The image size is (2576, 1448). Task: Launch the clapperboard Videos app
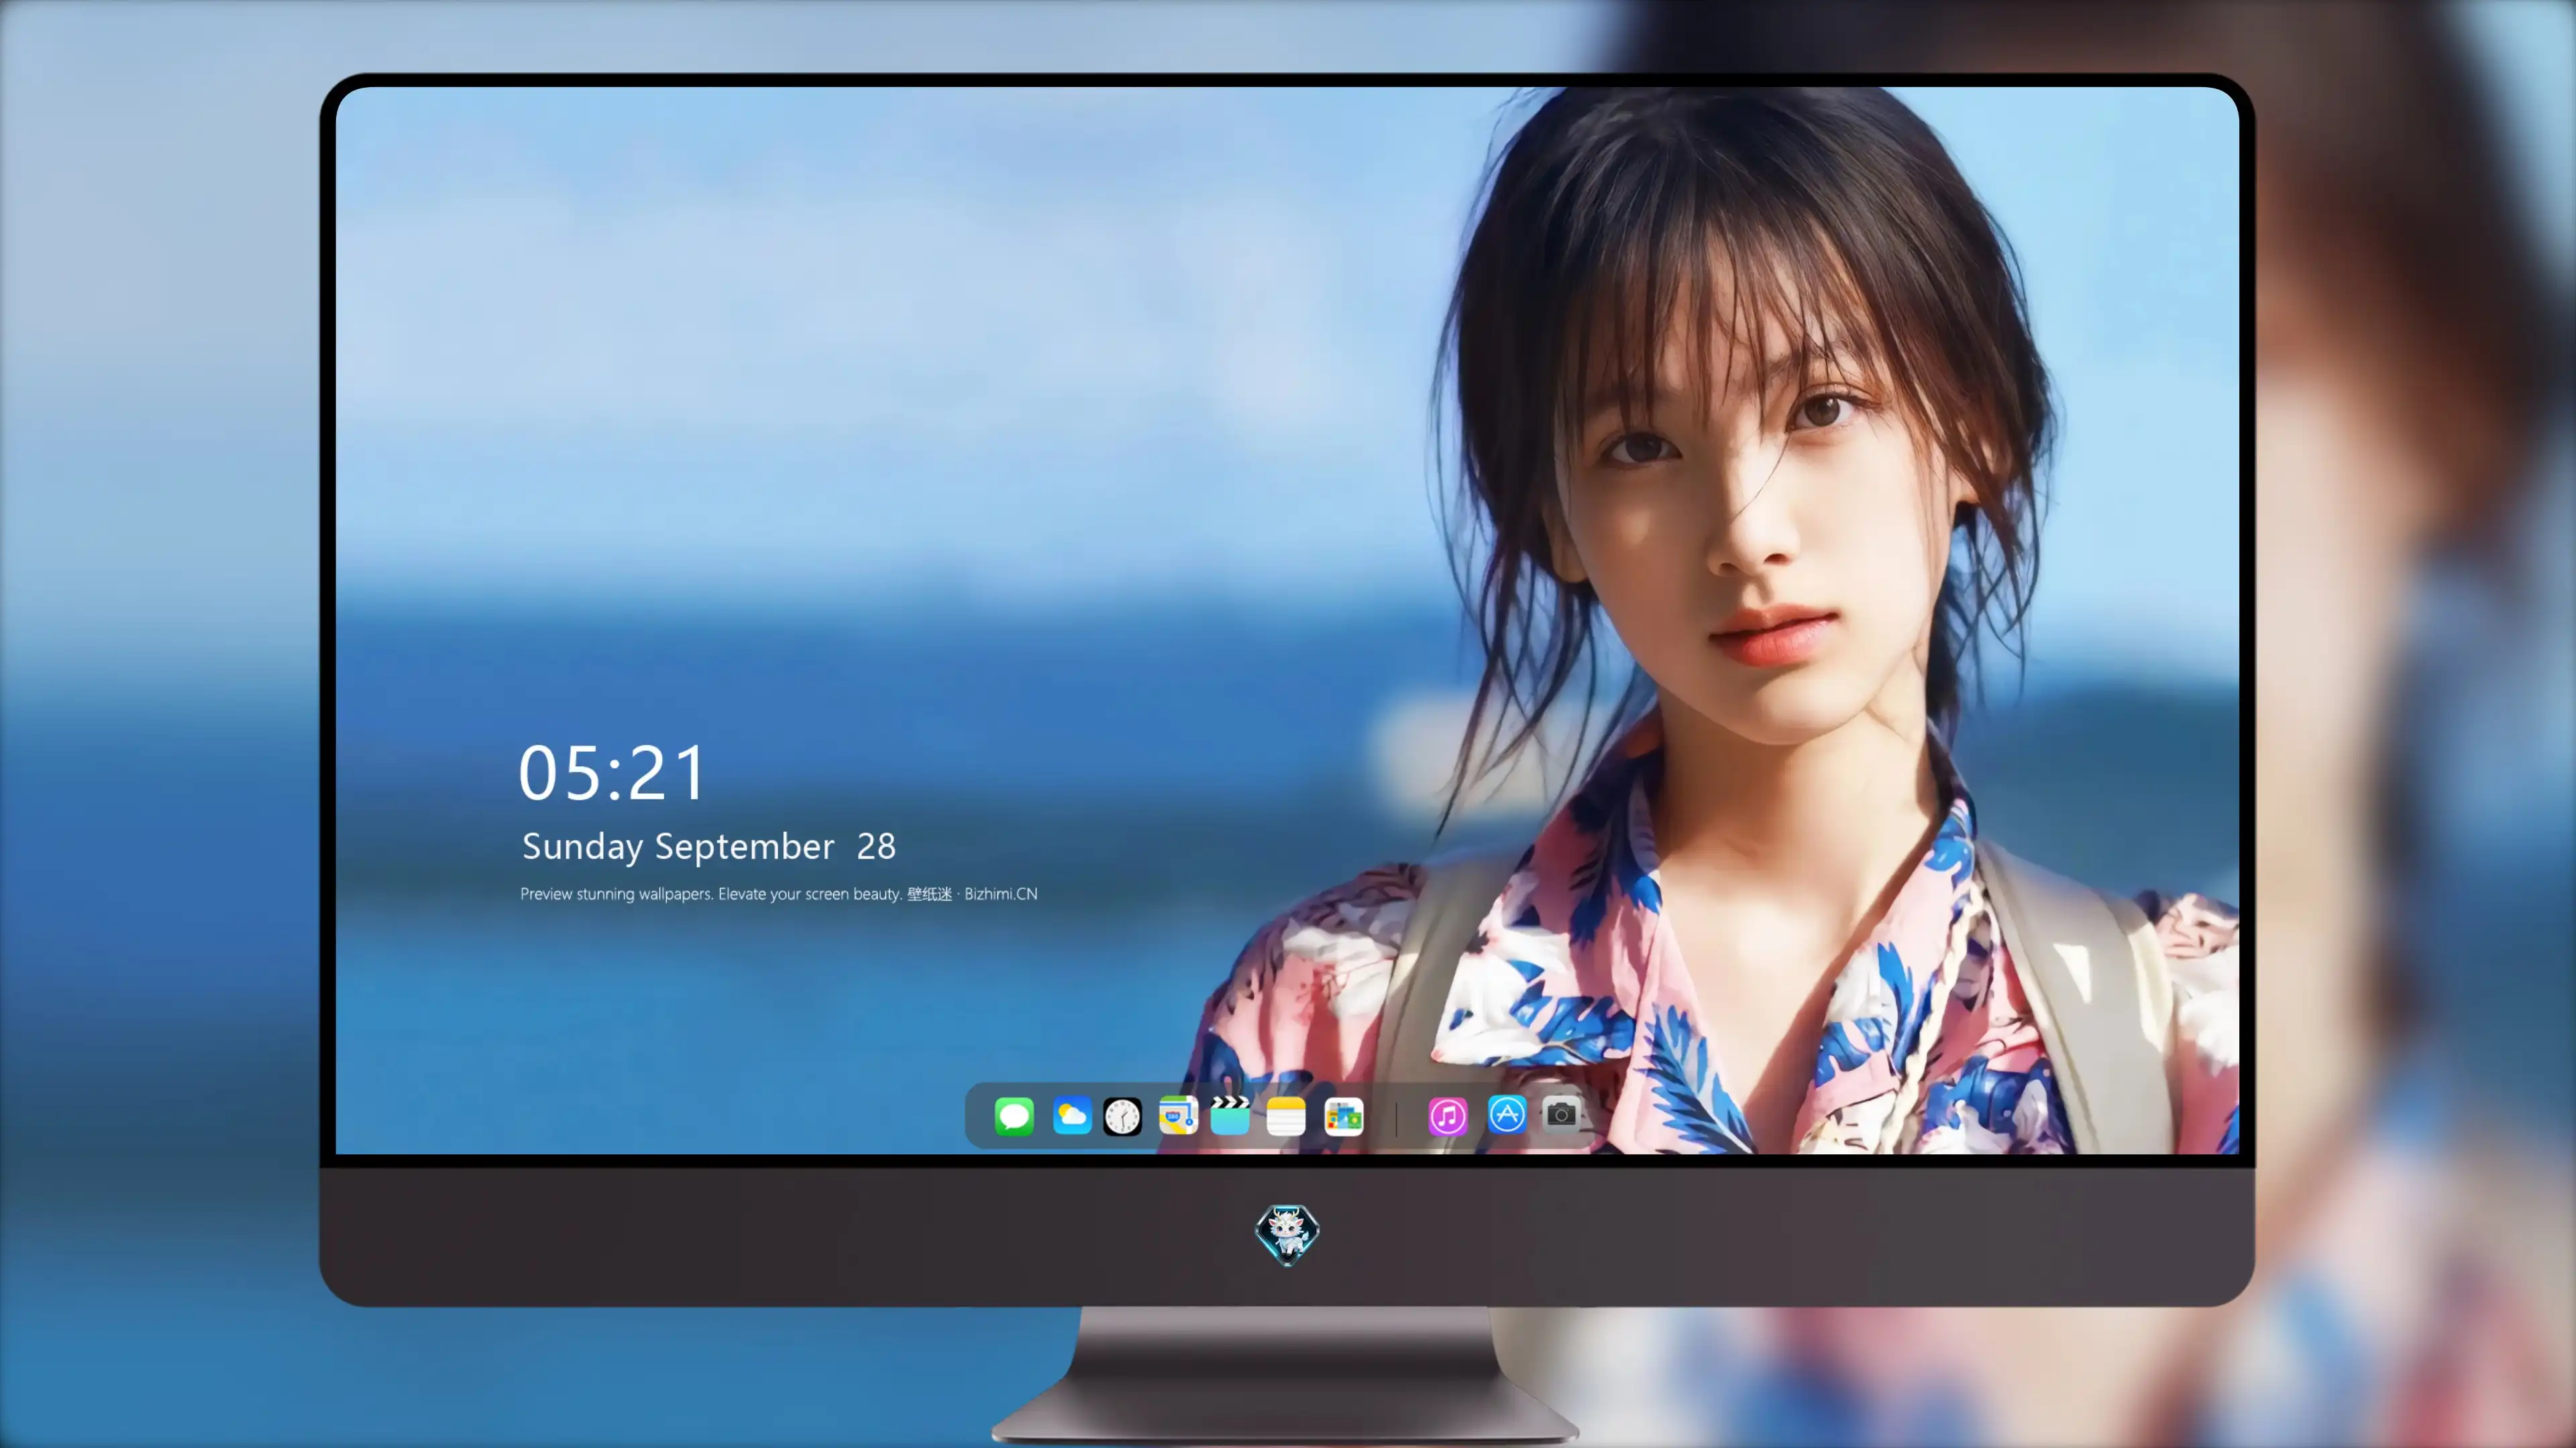1230,1115
